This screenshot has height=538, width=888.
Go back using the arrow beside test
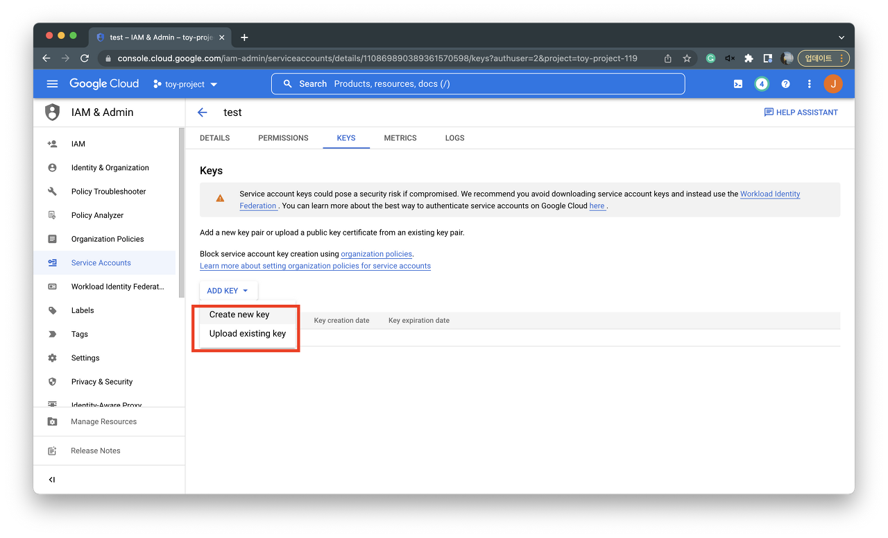tap(203, 112)
